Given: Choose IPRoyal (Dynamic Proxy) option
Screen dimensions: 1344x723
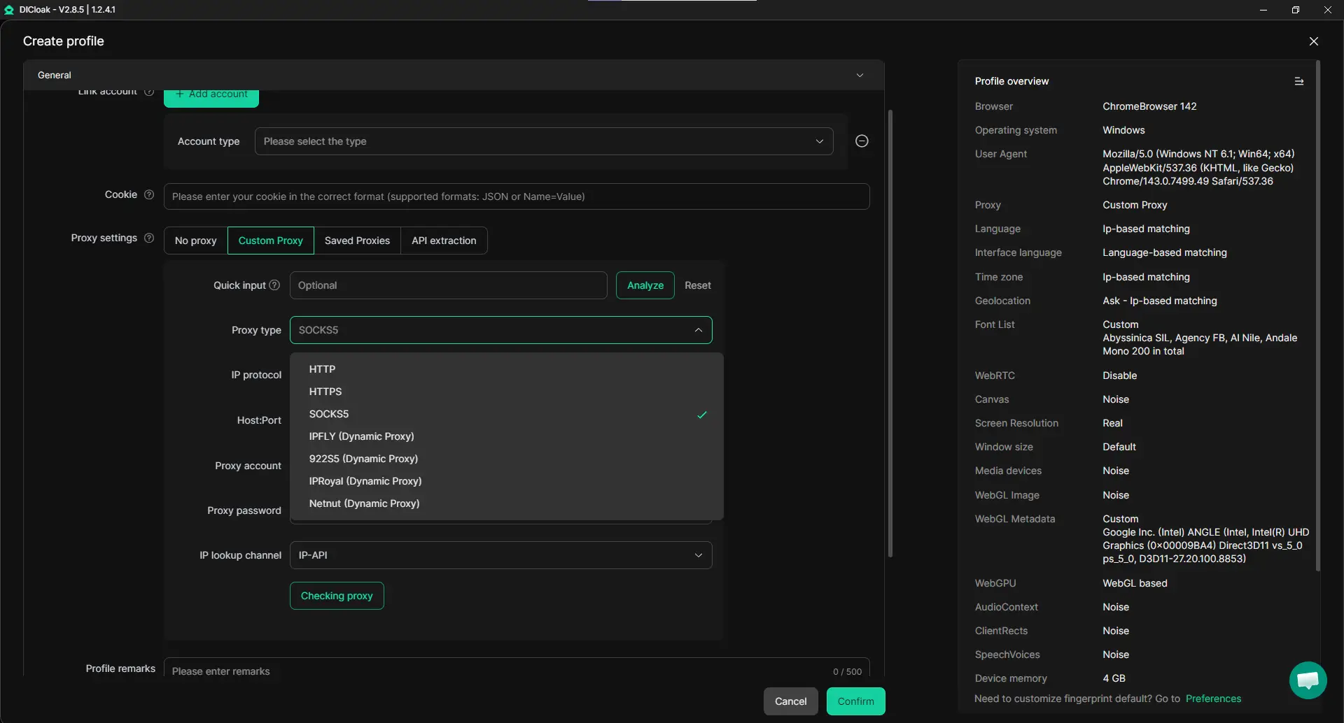Looking at the screenshot, I should pyautogui.click(x=365, y=481).
